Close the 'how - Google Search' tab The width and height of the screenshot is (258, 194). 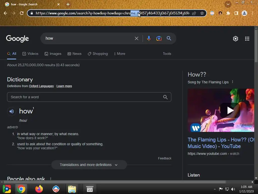pos(58,4)
